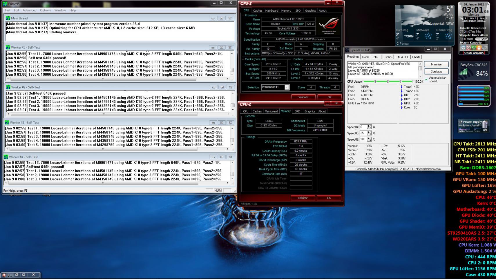
Task: Click the Worker #2 Self-Test window icon
Action: coord(8,87)
